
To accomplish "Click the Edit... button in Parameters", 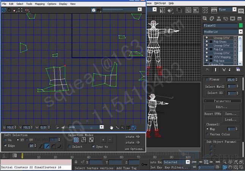I will (222, 107).
